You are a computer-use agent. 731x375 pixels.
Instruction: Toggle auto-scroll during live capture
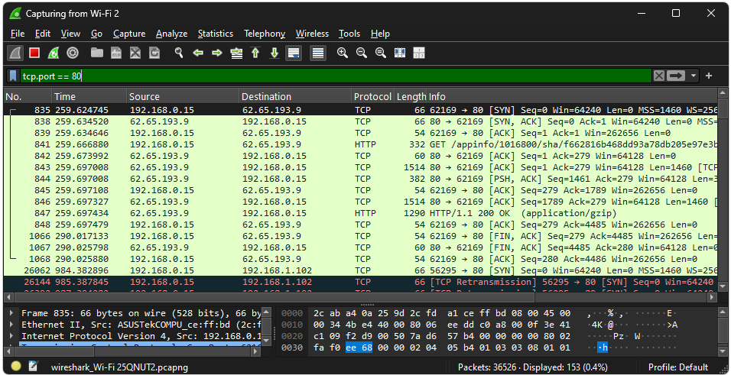point(294,53)
